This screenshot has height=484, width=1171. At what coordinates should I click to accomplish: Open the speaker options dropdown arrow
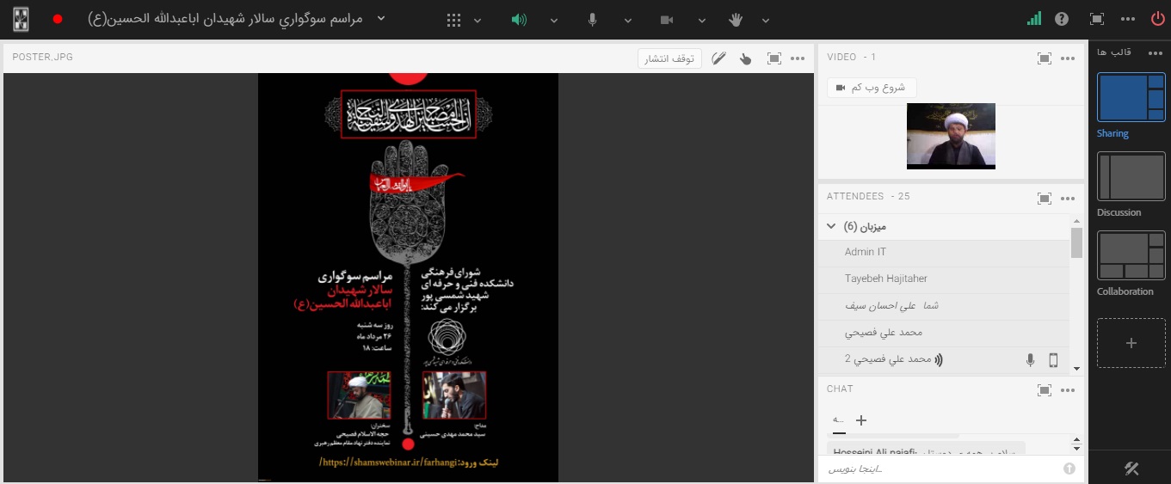click(554, 21)
